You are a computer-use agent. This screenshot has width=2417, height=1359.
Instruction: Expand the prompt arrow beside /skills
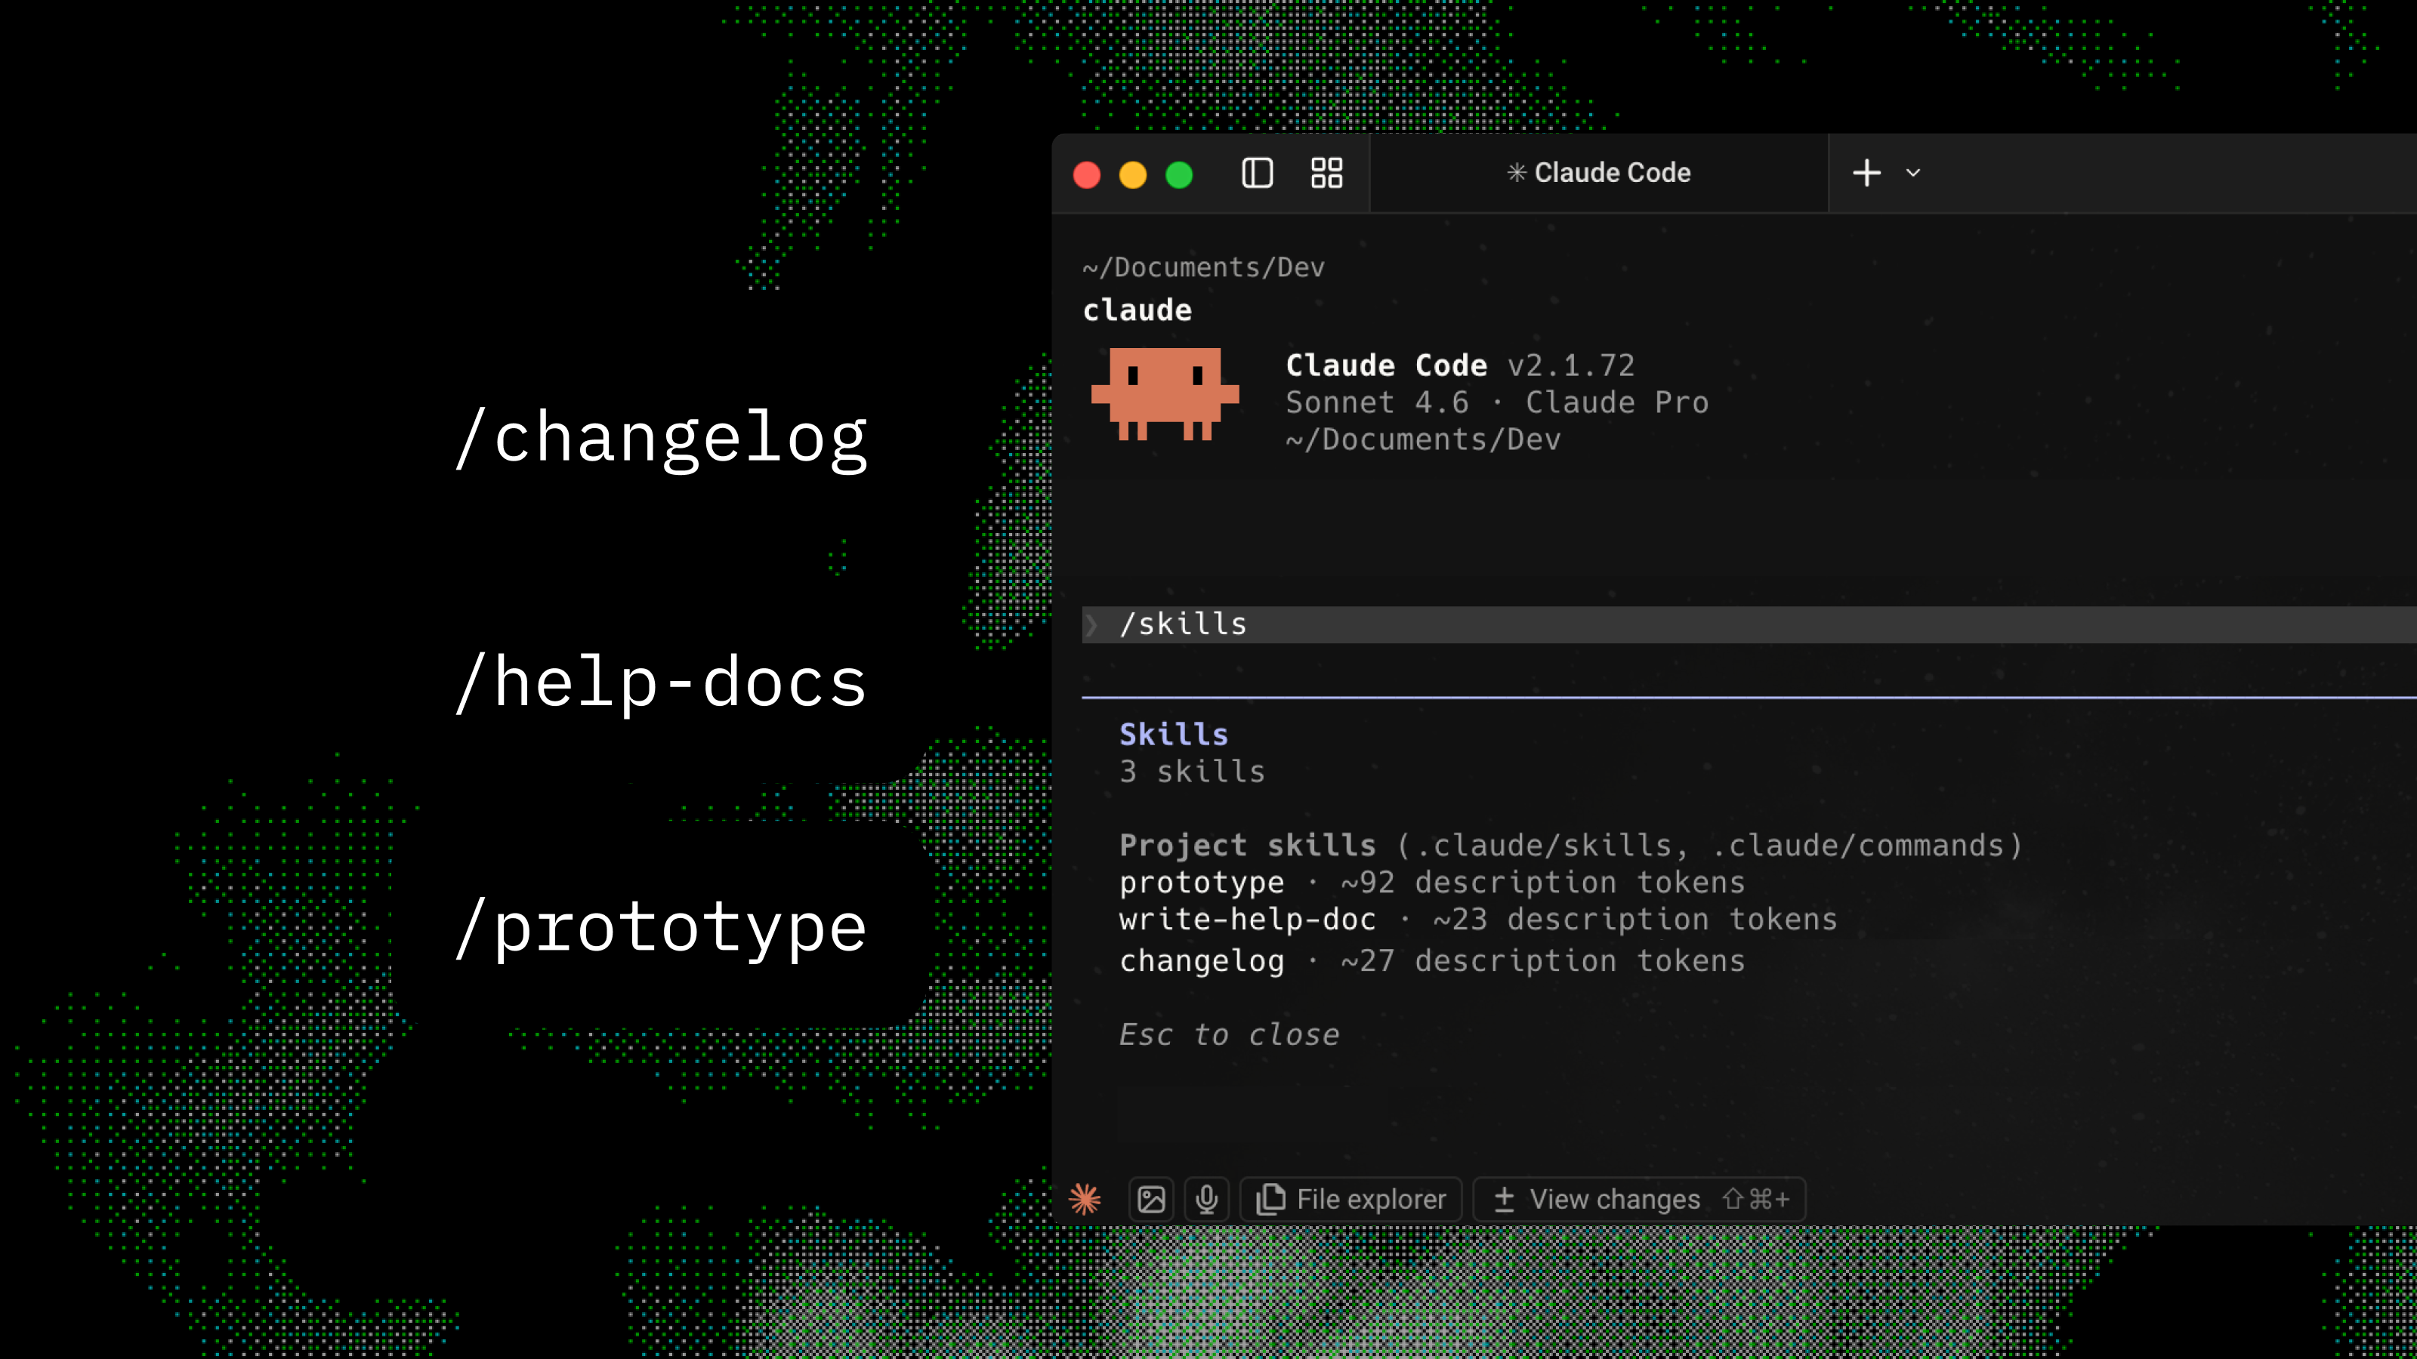pyautogui.click(x=1093, y=624)
